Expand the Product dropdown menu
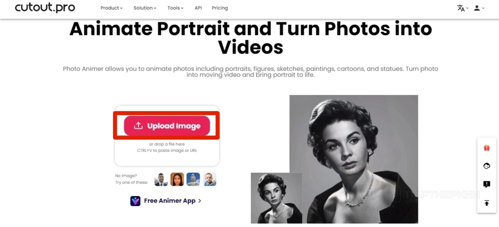The width and height of the screenshot is (499, 227). pos(112,8)
